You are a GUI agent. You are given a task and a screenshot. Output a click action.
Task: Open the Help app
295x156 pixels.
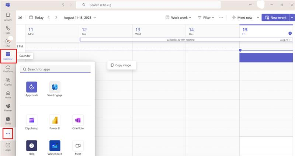32,148
